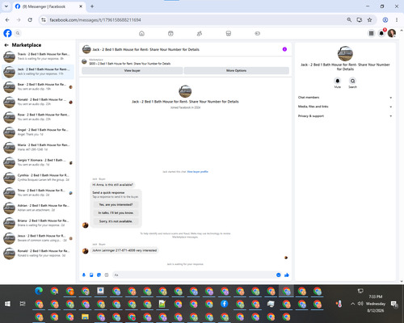Click the listing thumbnail in chat header
Viewport: 404px width, 323px height.
click(86, 49)
